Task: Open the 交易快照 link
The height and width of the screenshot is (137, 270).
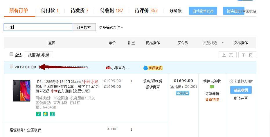Action: point(81,91)
